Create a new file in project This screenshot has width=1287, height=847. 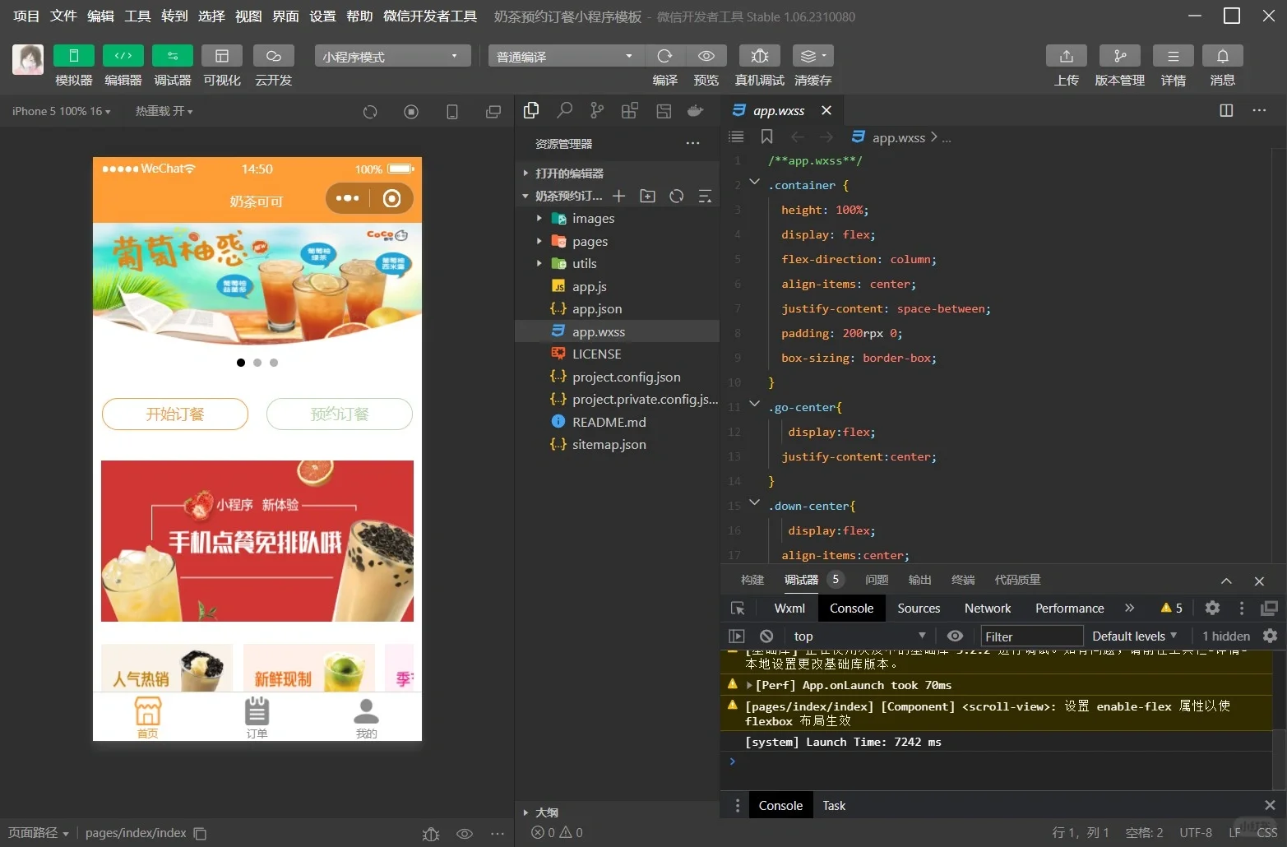pos(619,196)
